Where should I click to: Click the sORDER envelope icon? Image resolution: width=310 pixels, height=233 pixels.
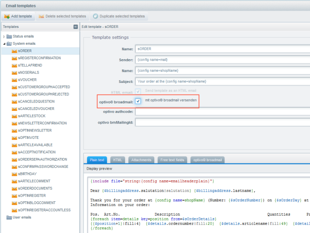(14, 51)
